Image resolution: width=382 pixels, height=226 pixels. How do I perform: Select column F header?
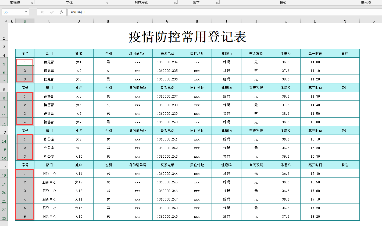pyautogui.click(x=138, y=21)
